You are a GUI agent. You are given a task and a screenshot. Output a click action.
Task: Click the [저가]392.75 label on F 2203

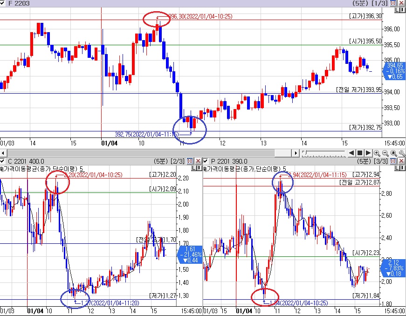tap(365, 127)
